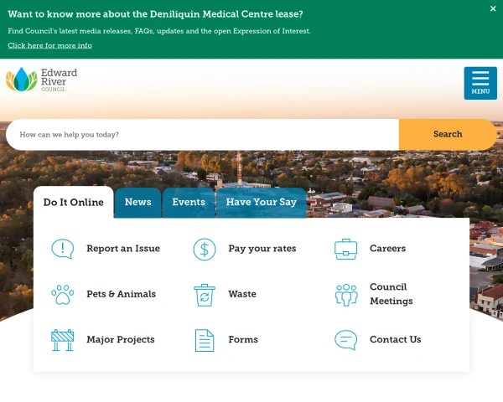Click the recycling bin Waste icon
Image resolution: width=503 pixels, height=402 pixels.
point(205,295)
